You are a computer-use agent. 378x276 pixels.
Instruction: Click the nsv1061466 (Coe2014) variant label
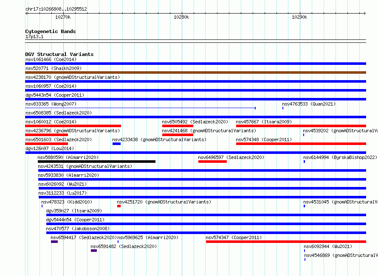[51, 59]
